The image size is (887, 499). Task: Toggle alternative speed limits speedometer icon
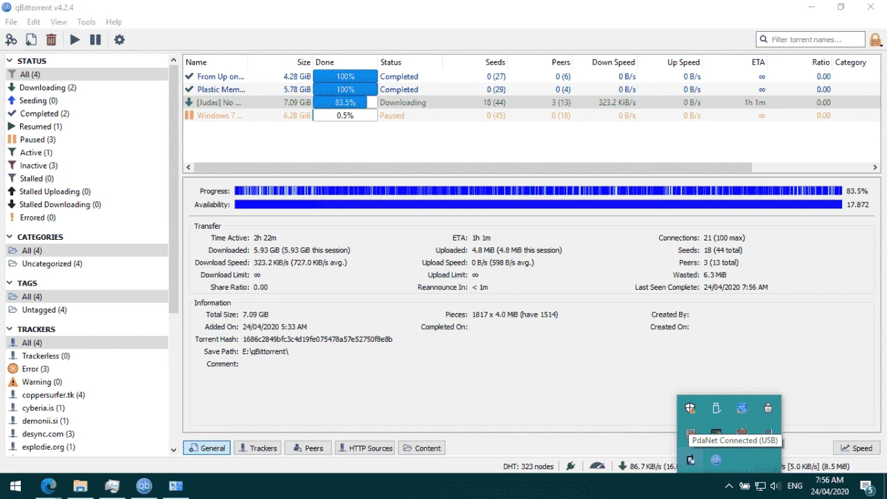coord(597,466)
